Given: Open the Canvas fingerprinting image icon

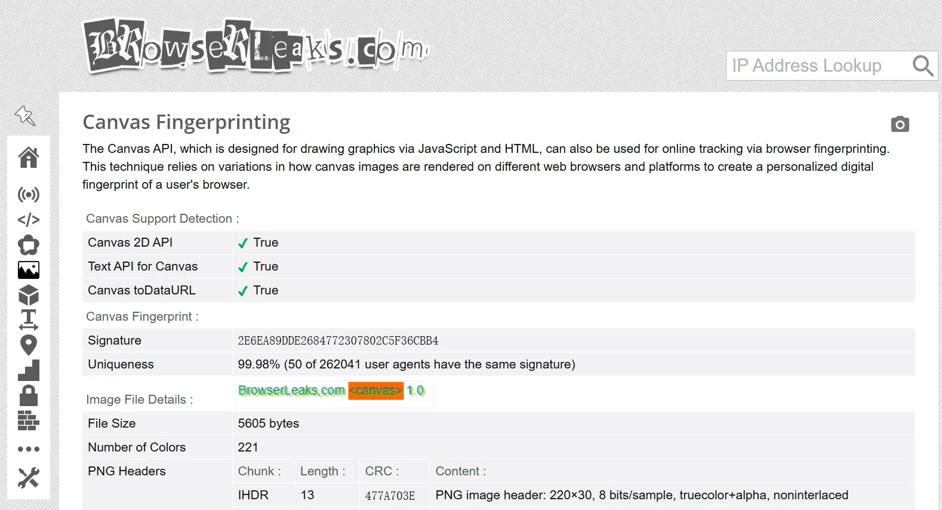Looking at the screenshot, I should [28, 270].
